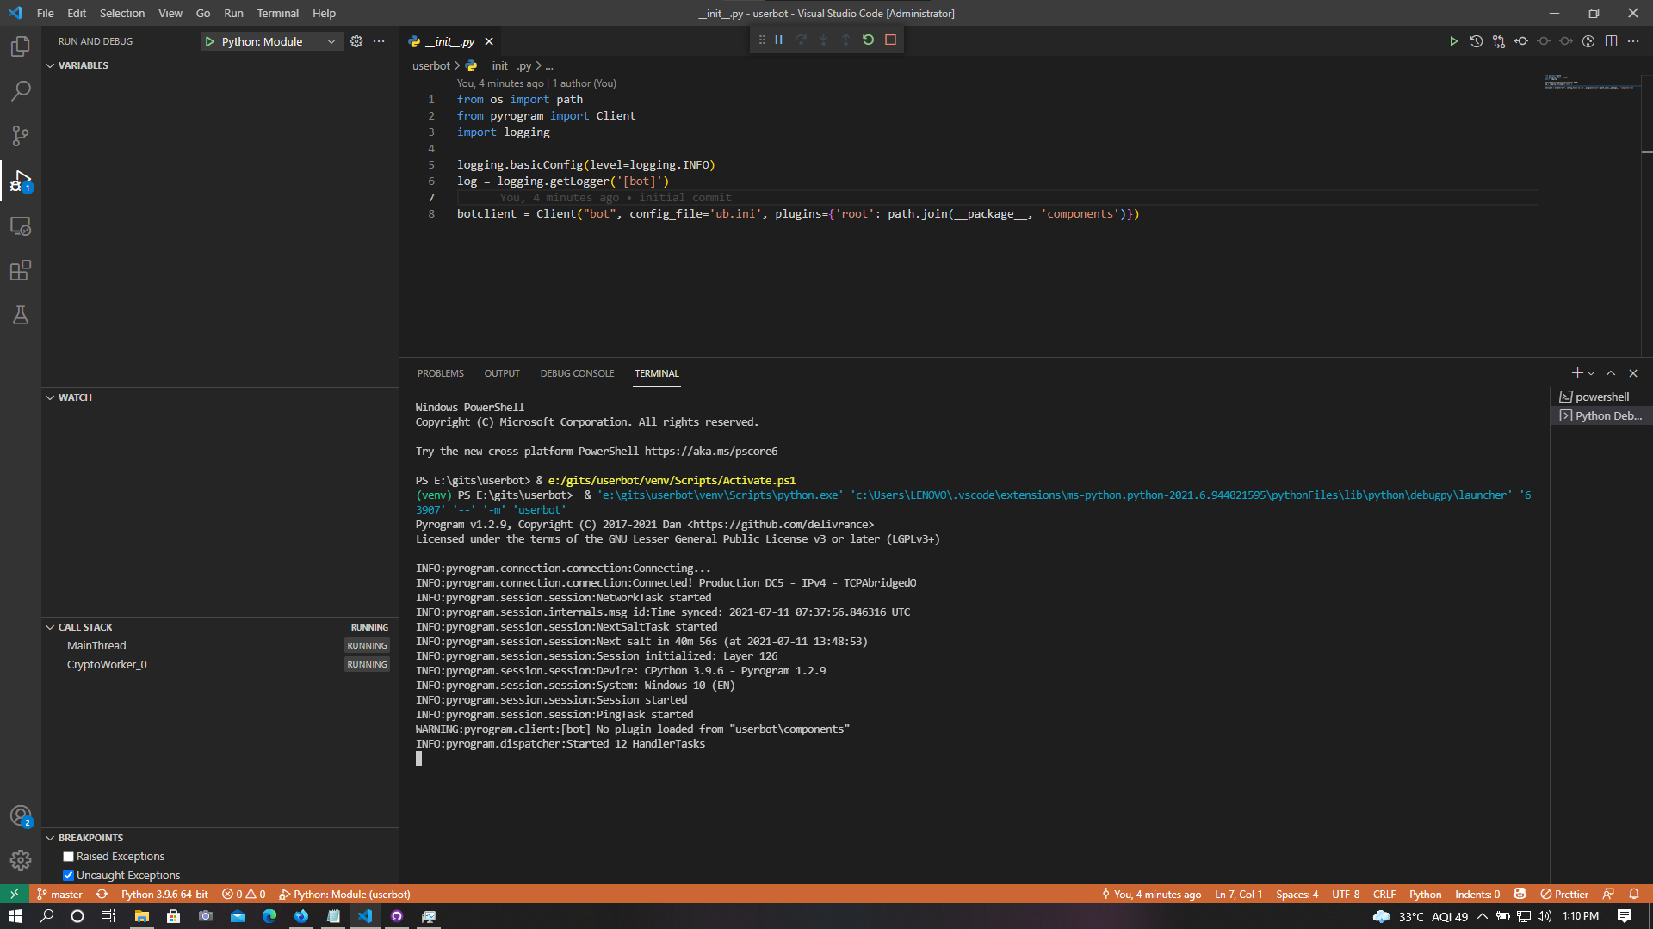
Task: Collapse the WATCH section
Action: [50, 397]
